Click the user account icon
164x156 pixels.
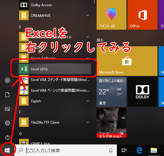[x=7, y=80]
